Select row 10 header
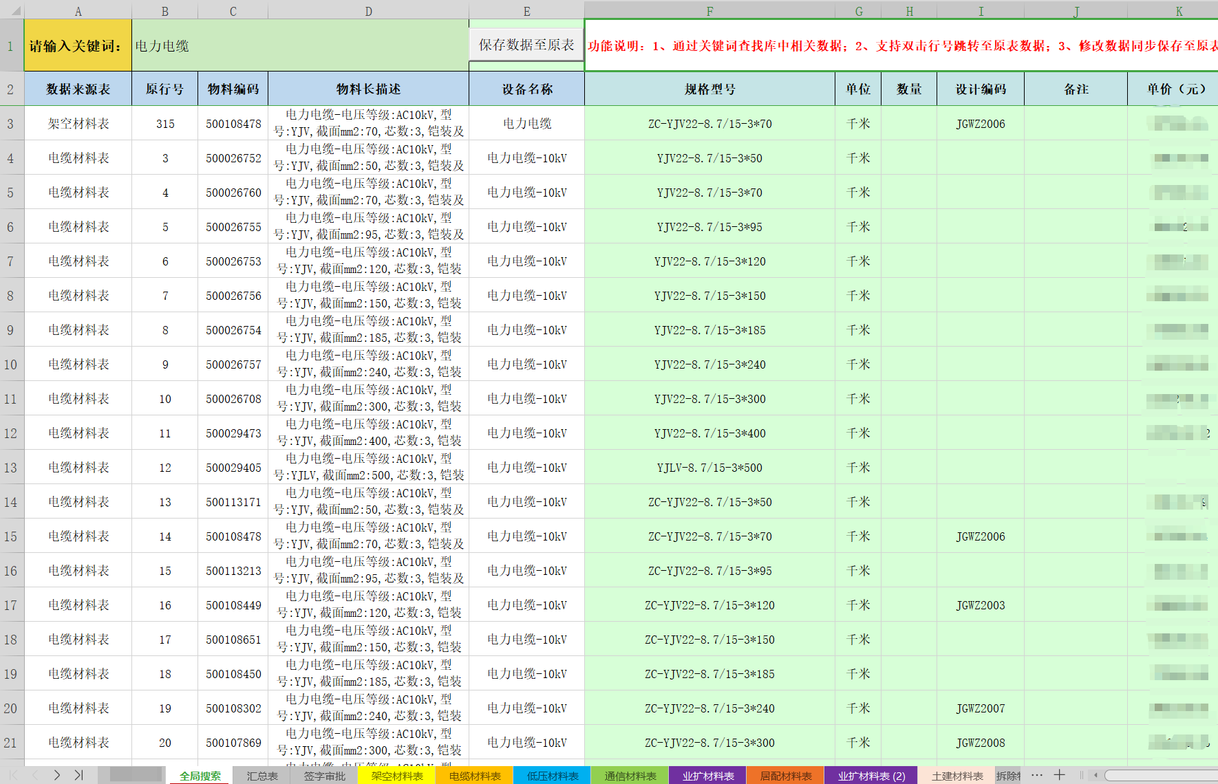 (11, 364)
